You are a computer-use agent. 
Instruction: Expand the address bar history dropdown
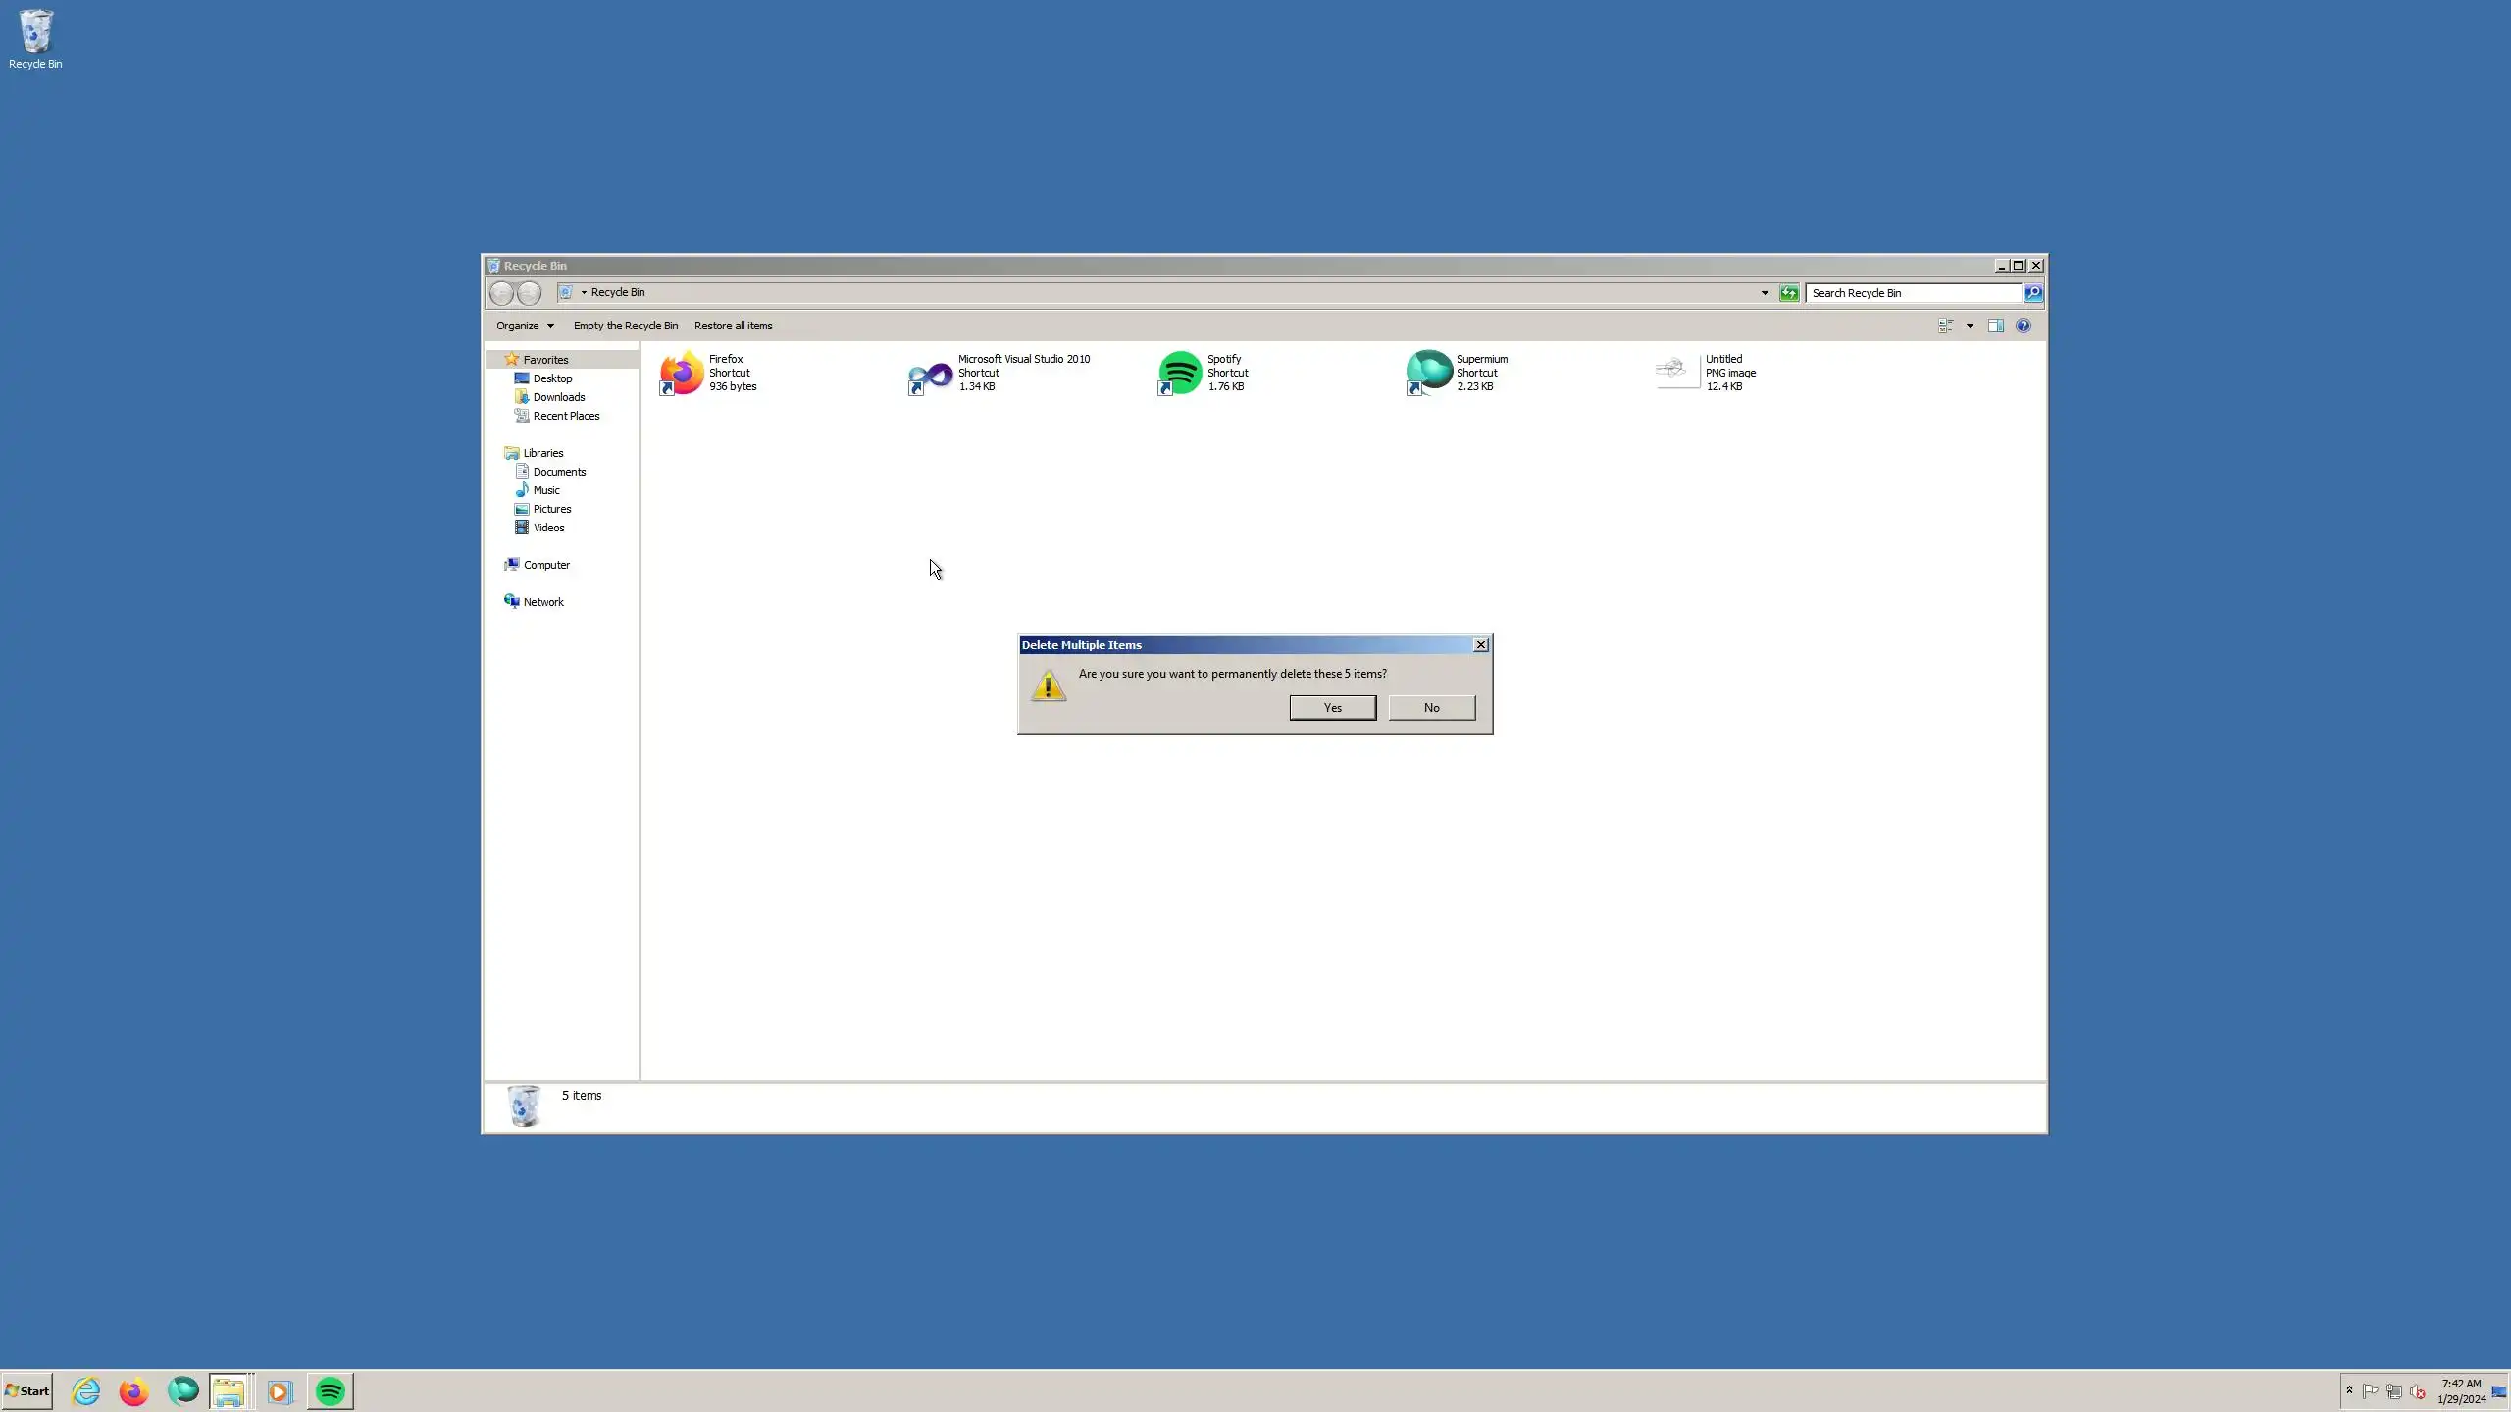[1765, 293]
